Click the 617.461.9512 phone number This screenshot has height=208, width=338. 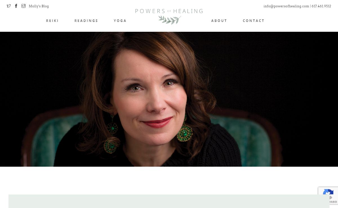(321, 6)
